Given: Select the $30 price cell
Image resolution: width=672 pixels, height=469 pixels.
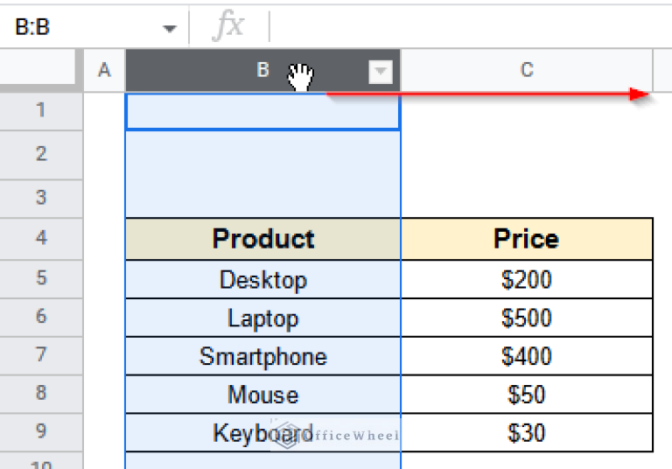Looking at the screenshot, I should point(527,432).
